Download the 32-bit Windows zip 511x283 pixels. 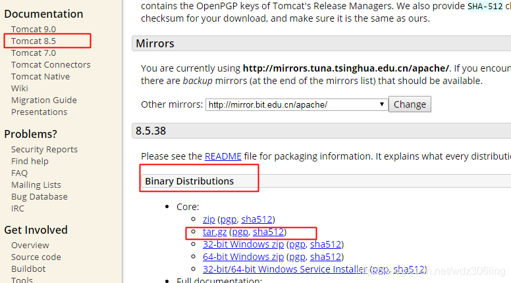click(x=243, y=244)
